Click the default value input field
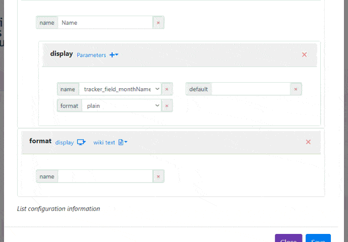Image resolution: width=348 pixels, height=242 pixels. [251, 89]
